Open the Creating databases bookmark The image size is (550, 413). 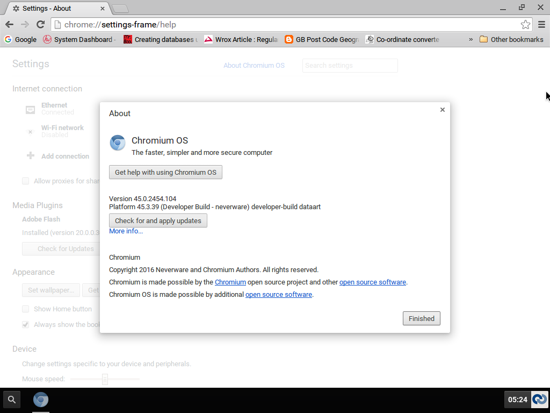click(161, 39)
